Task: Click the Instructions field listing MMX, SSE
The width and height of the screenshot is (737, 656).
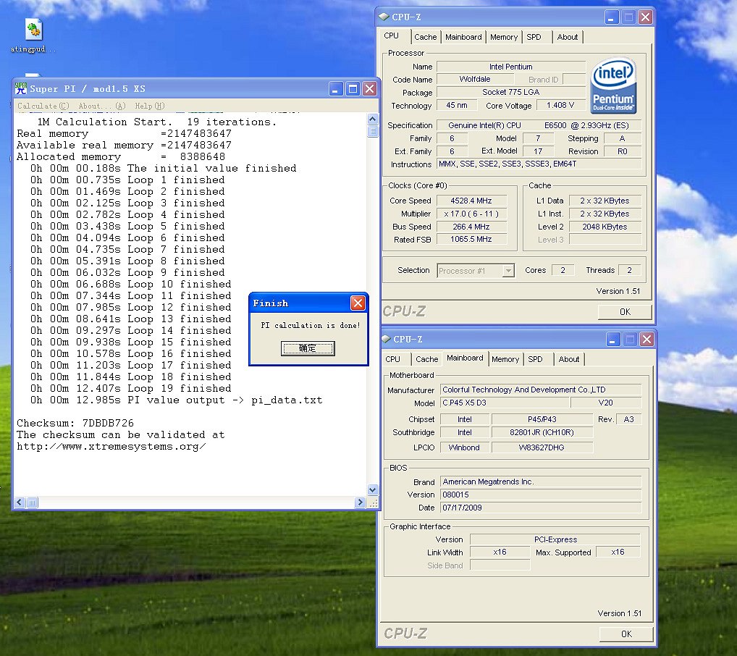Action: [x=539, y=164]
